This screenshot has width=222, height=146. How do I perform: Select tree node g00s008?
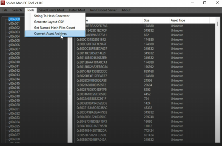coord(14,53)
